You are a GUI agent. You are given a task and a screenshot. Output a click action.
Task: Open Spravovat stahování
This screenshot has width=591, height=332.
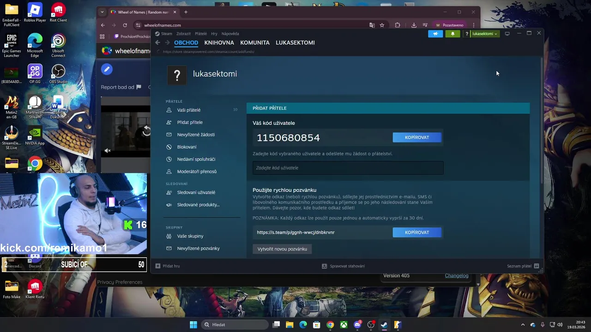point(343,266)
